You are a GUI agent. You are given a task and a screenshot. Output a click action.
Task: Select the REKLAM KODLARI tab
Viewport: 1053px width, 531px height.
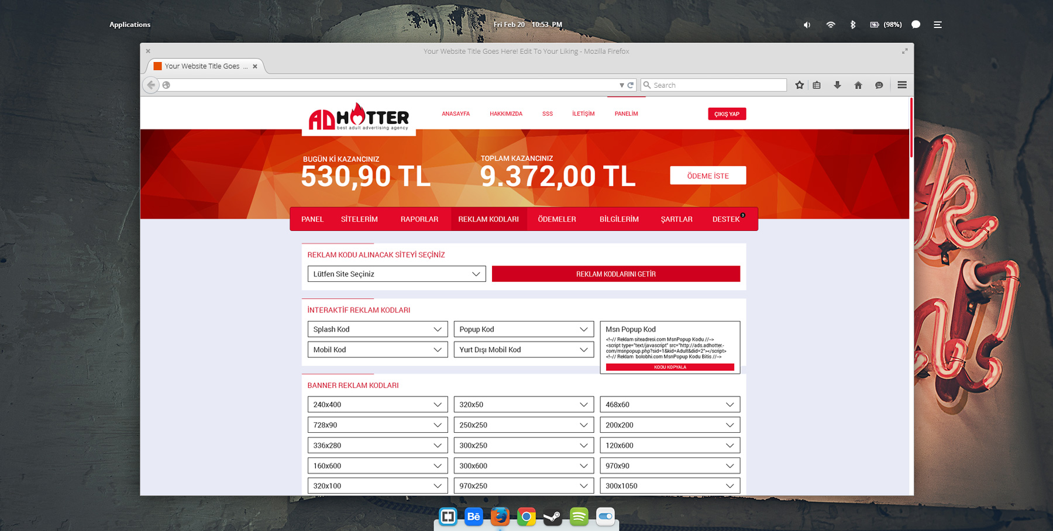(x=488, y=219)
